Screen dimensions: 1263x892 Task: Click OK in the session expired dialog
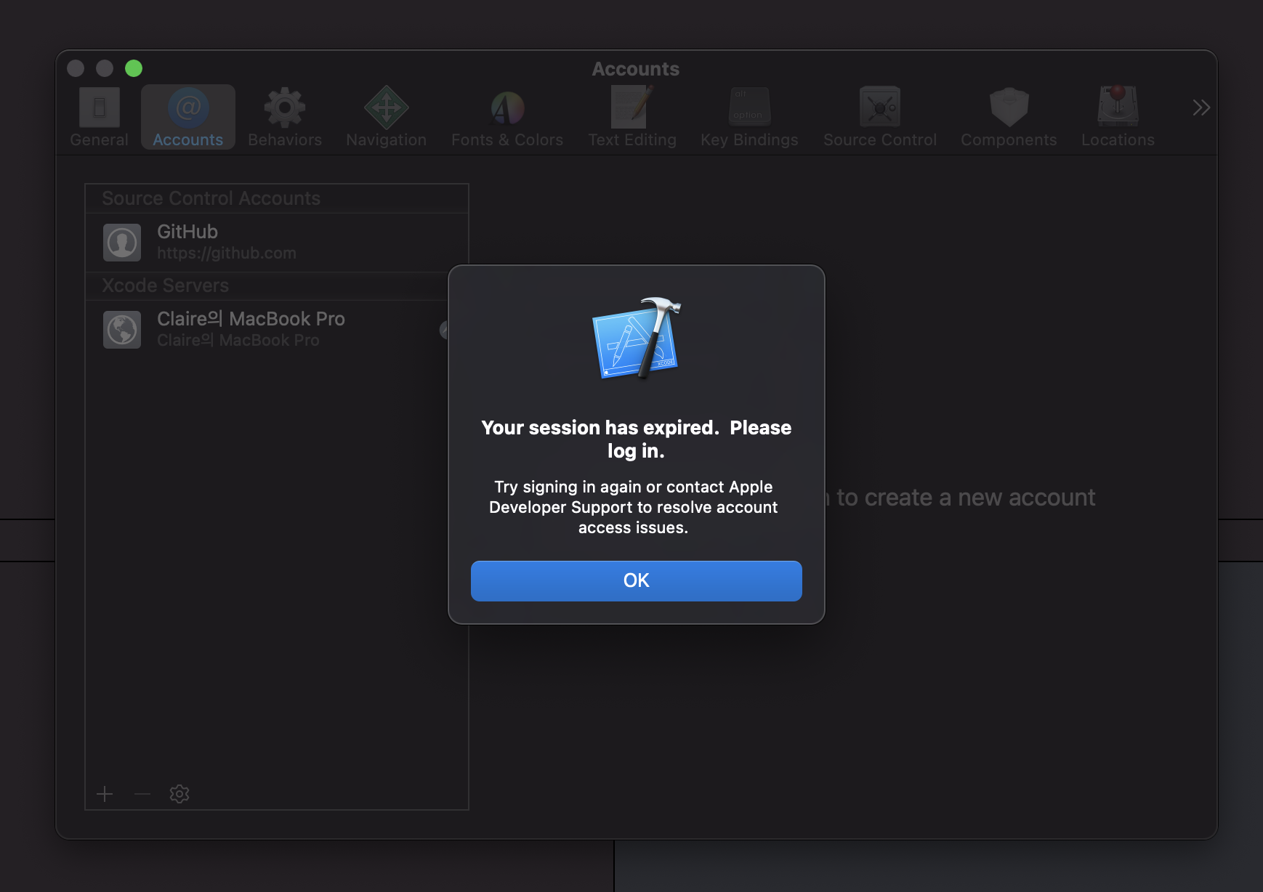636,580
